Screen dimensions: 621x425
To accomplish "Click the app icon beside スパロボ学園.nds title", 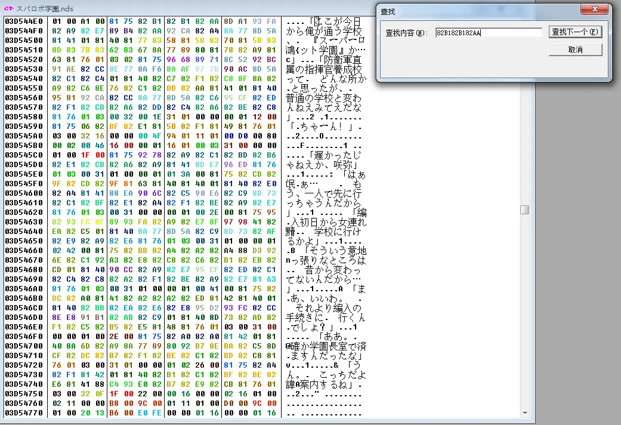I will pyautogui.click(x=8, y=7).
